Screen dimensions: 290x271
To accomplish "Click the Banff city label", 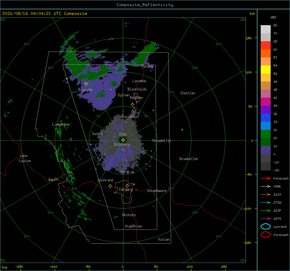I will click(x=53, y=179).
